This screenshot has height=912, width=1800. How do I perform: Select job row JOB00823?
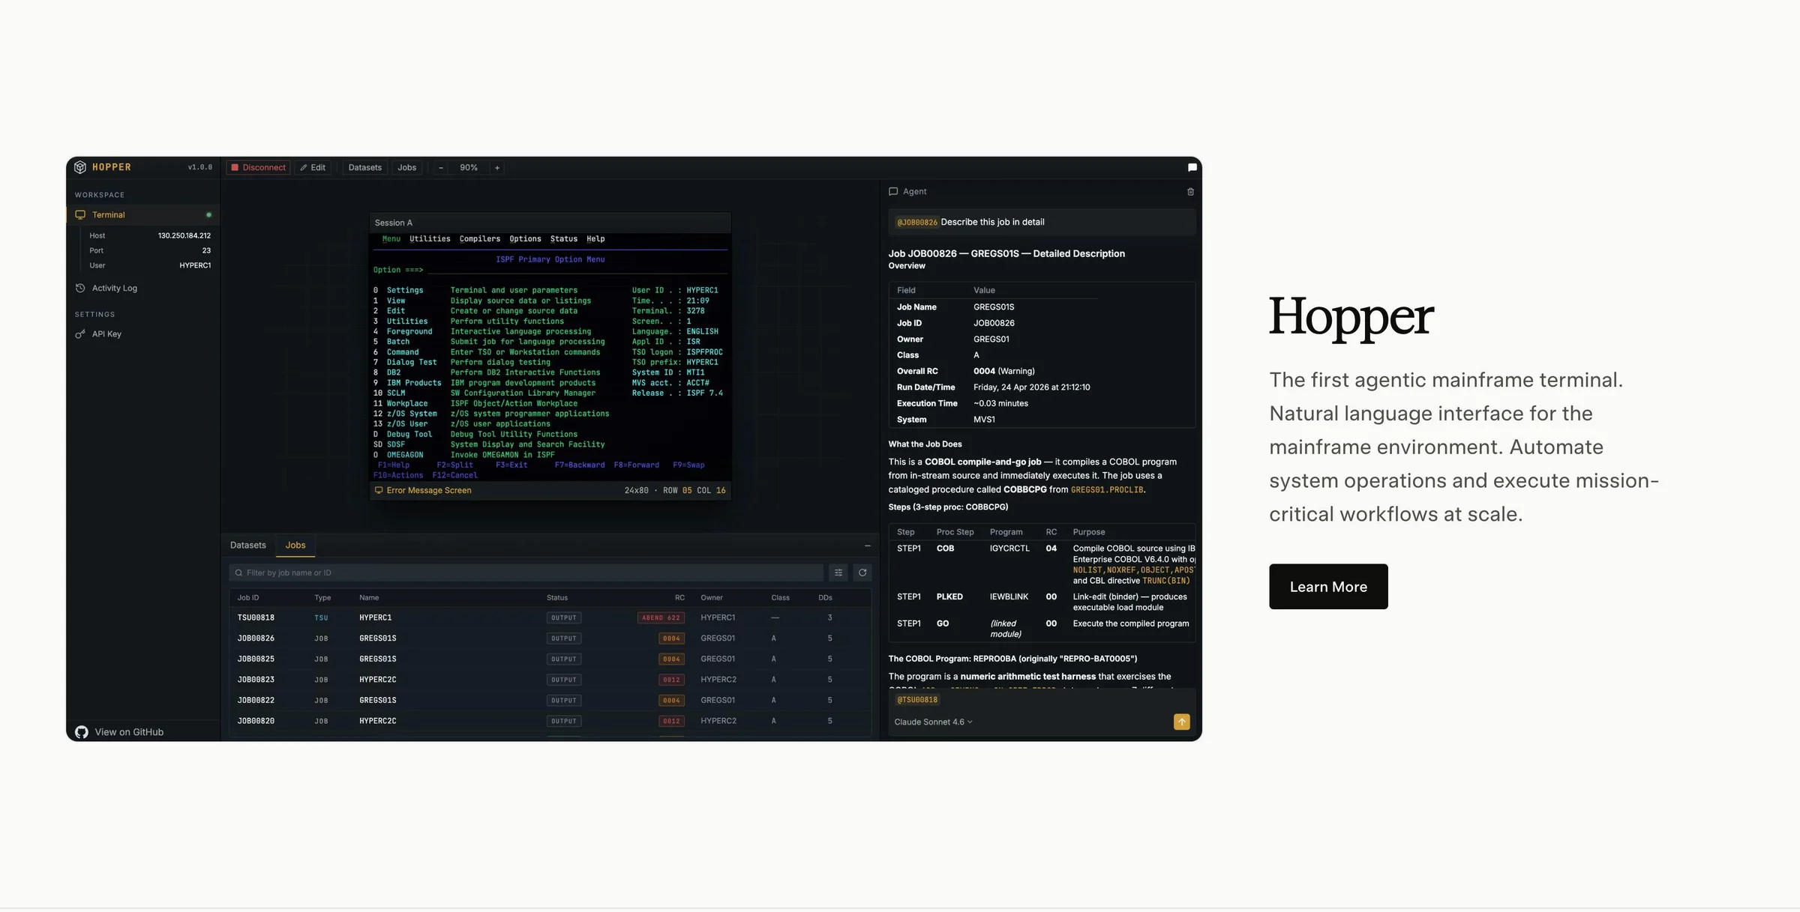click(x=550, y=680)
